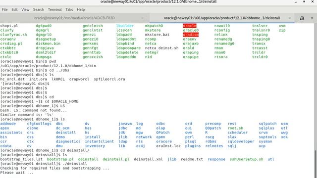Select the dbhome_1/deinstall tab
Screen dimensions: 317x178
222,18
